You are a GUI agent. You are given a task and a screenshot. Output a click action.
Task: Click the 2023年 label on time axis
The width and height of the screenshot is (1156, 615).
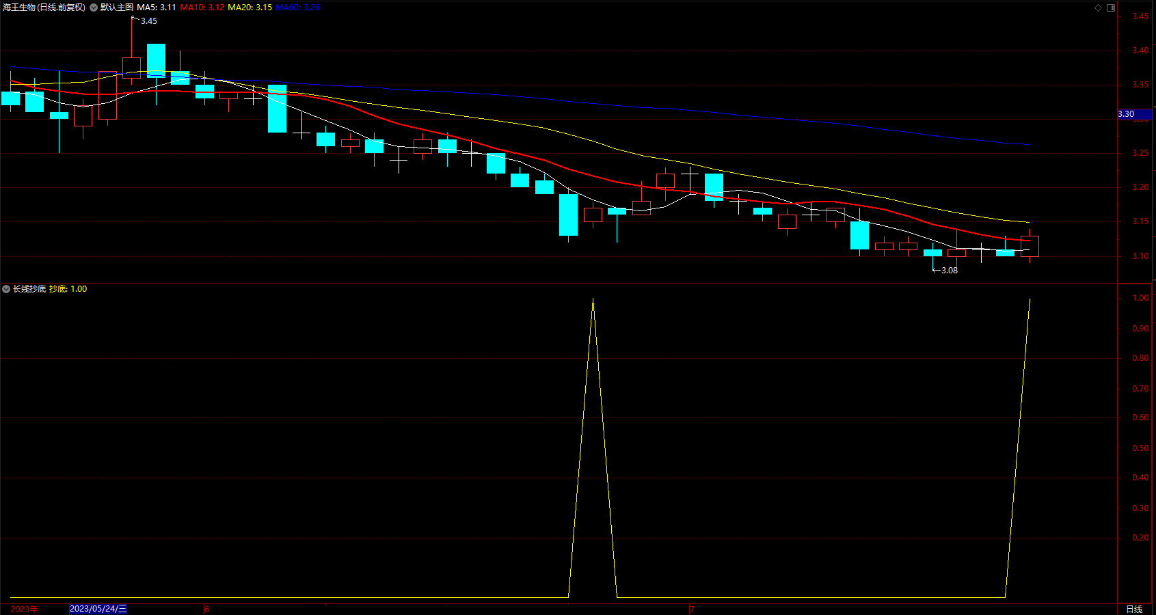click(24, 609)
